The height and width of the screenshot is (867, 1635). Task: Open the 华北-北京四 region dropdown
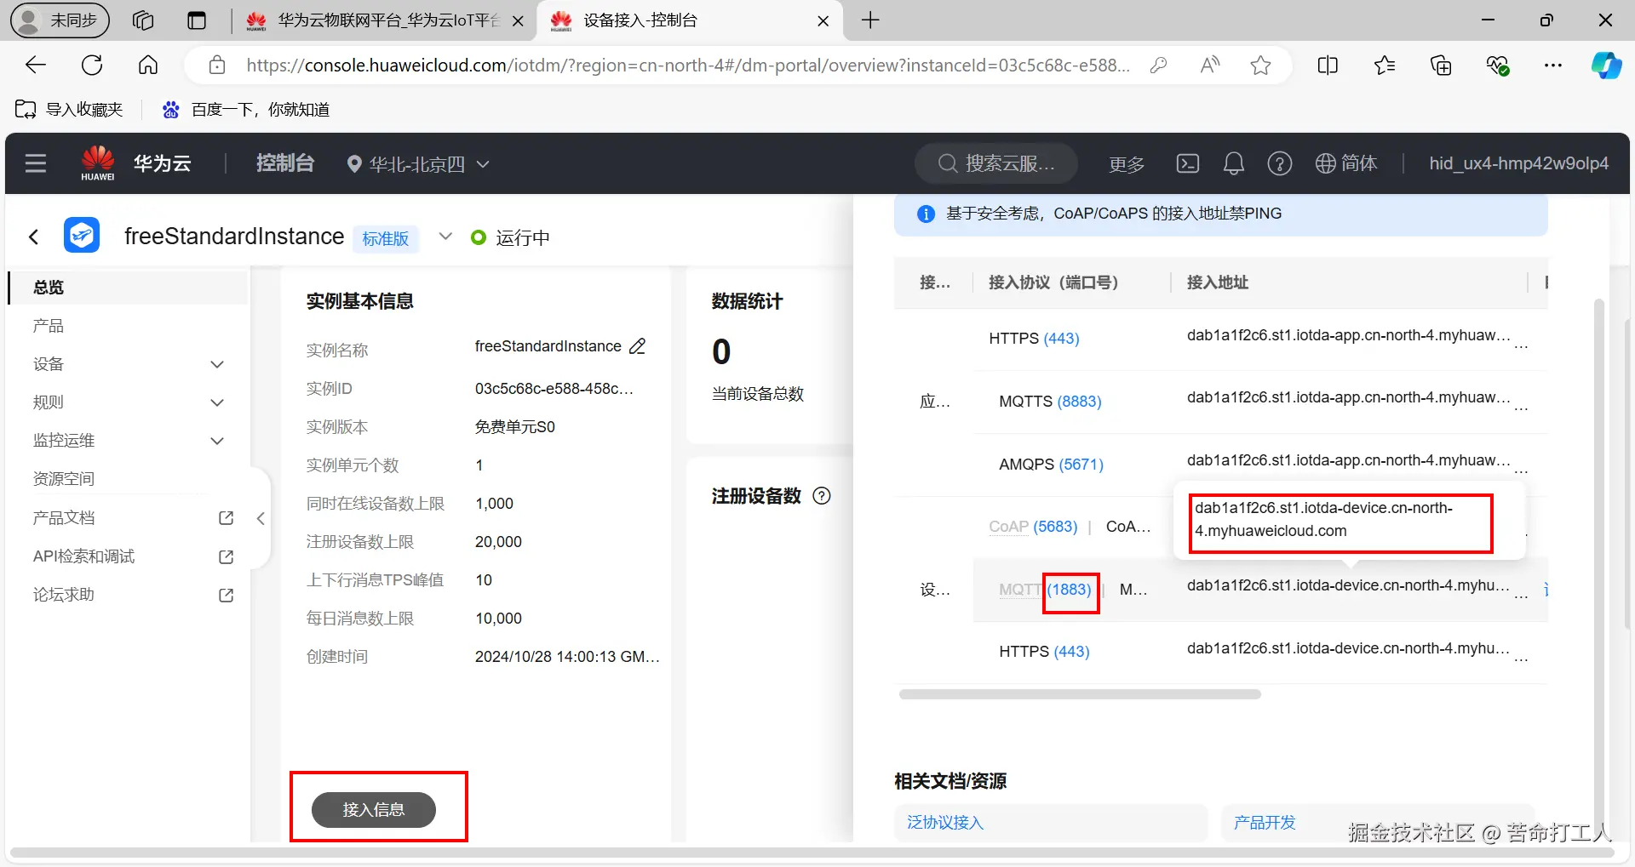pyautogui.click(x=417, y=163)
